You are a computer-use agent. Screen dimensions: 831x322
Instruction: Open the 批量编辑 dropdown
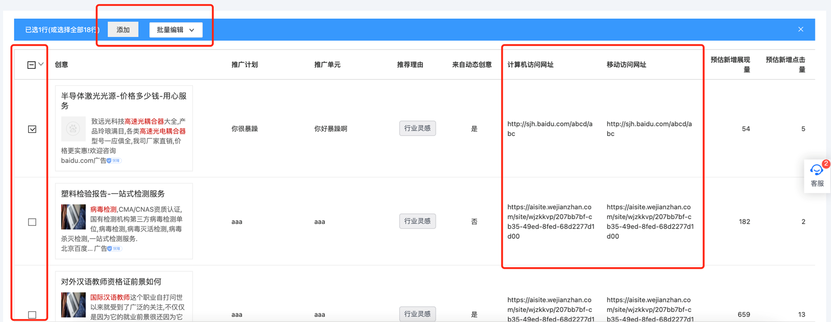tap(175, 30)
